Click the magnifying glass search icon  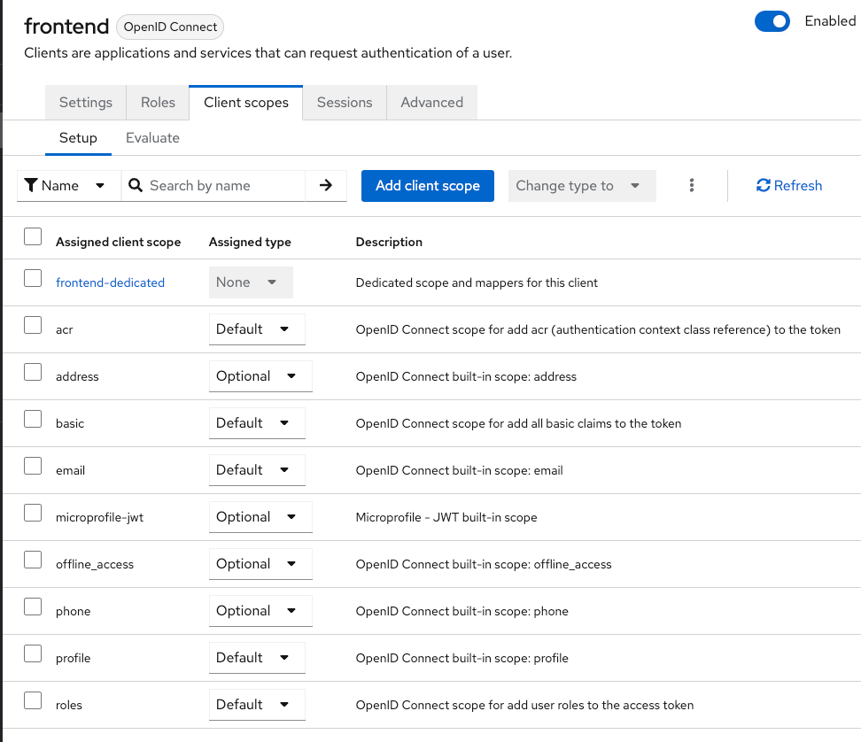pos(136,185)
